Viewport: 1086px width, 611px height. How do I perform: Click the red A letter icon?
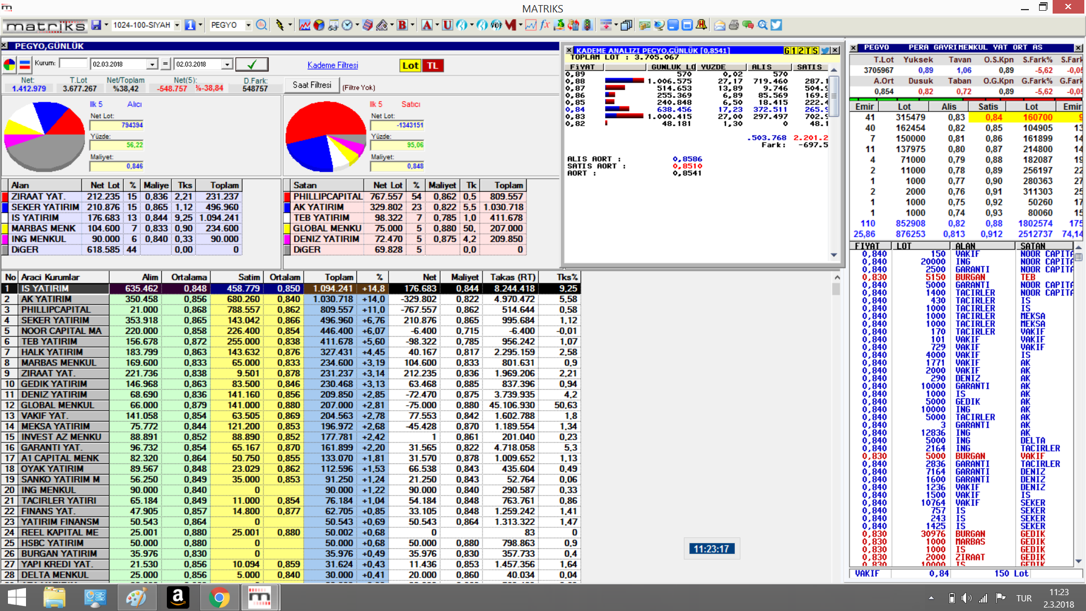click(427, 25)
